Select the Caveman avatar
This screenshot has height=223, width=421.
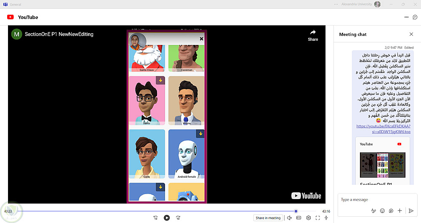tap(187, 58)
